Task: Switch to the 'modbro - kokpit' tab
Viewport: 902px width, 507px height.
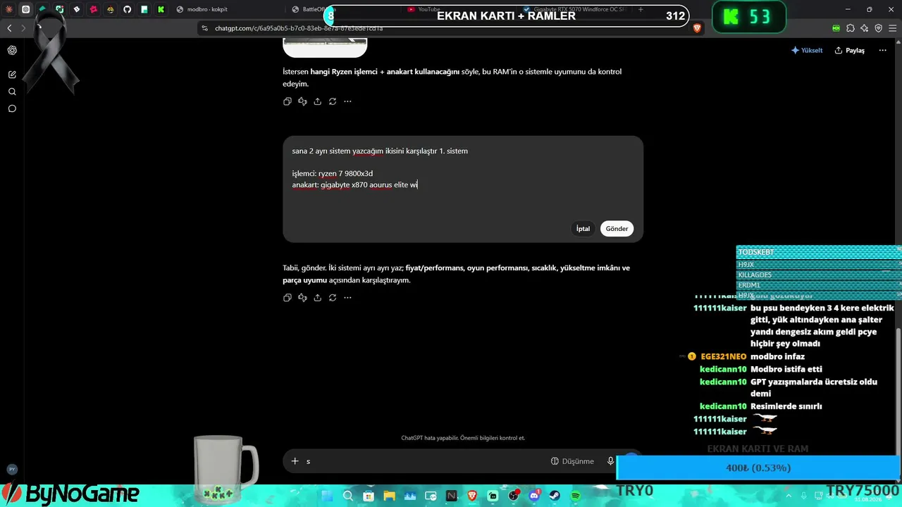Action: tap(228, 9)
